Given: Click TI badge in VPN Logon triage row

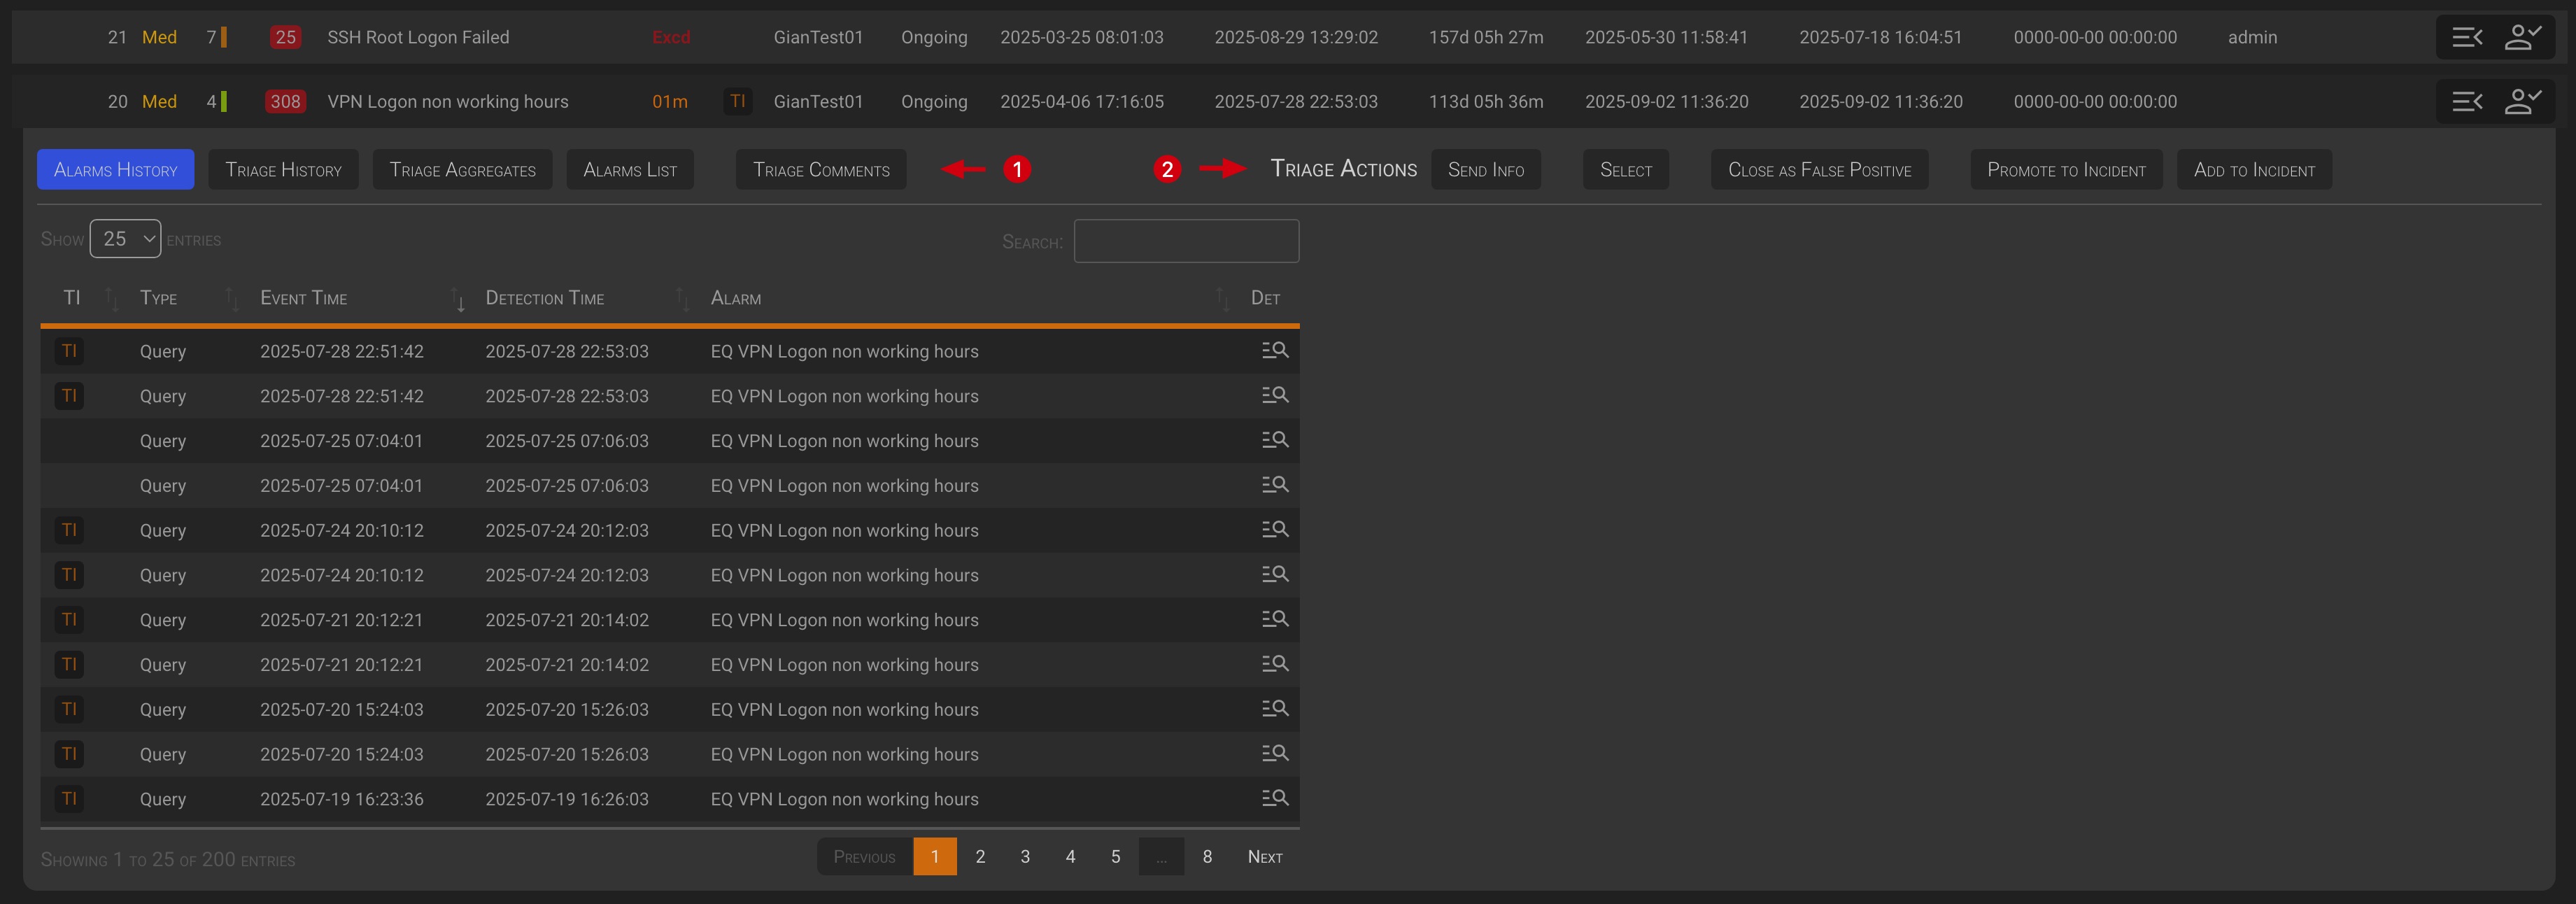Looking at the screenshot, I should pyautogui.click(x=737, y=101).
